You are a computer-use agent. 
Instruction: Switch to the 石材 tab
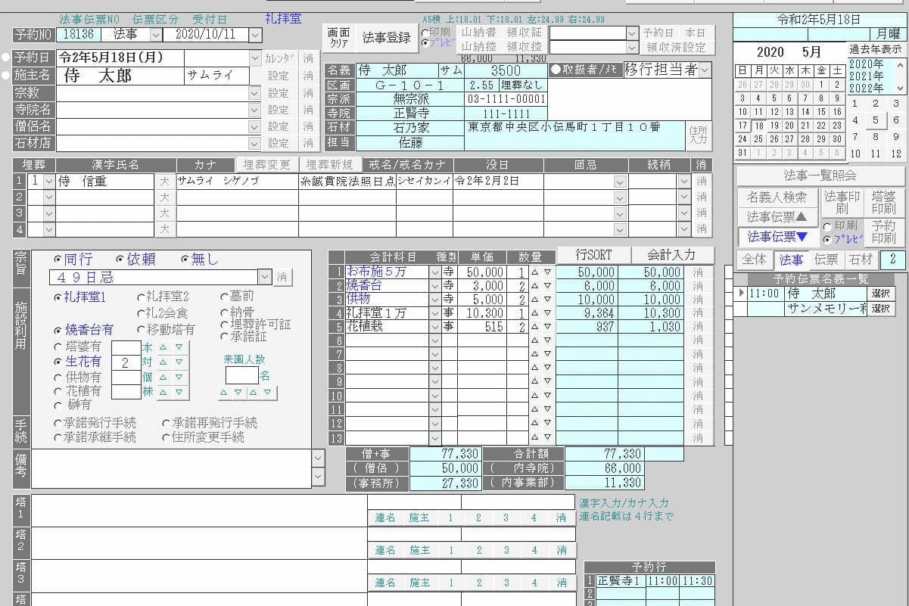pos(861,259)
